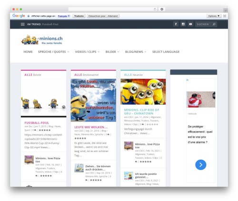This screenshot has height=201, width=238.
Task: Expand the Videos / Clips menu
Action: 87,52
